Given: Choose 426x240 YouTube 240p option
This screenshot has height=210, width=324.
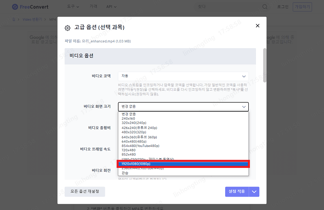Looking at the screenshot, I should pyautogui.click(x=139, y=128).
